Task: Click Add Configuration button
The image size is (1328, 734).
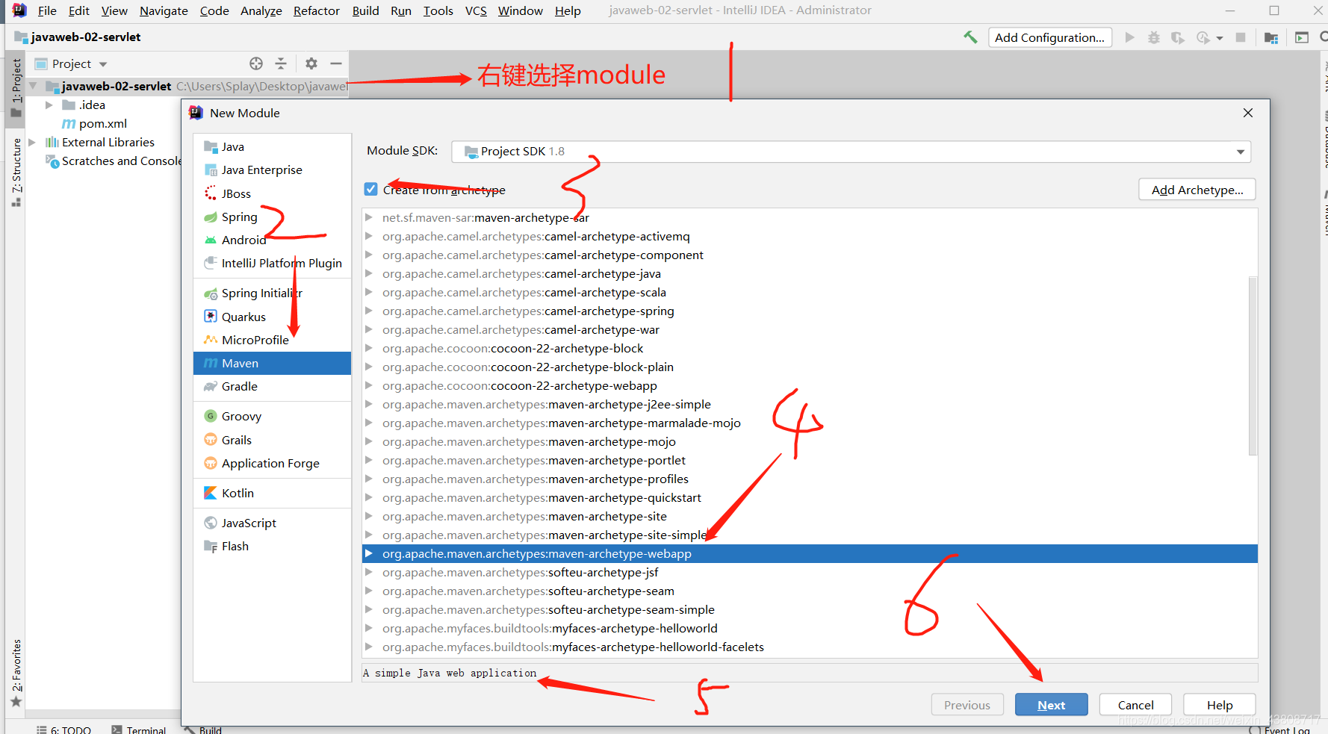Action: click(x=1049, y=37)
